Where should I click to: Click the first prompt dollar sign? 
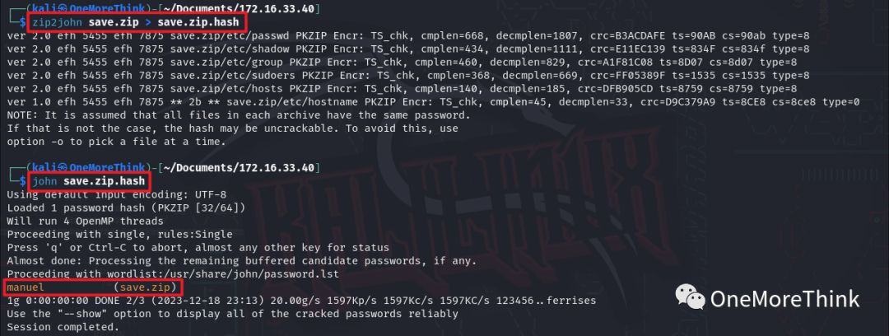click(23, 21)
